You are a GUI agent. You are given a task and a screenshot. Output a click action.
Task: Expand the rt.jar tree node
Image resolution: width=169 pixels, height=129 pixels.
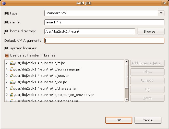[x=7, y=63]
